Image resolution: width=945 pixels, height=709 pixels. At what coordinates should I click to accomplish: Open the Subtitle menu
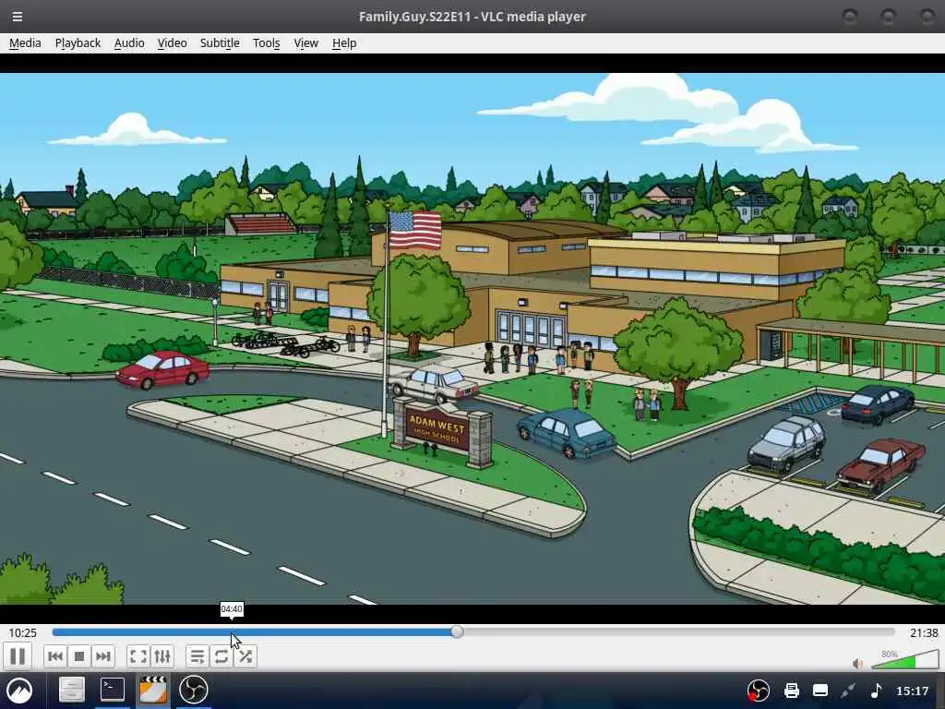point(220,42)
